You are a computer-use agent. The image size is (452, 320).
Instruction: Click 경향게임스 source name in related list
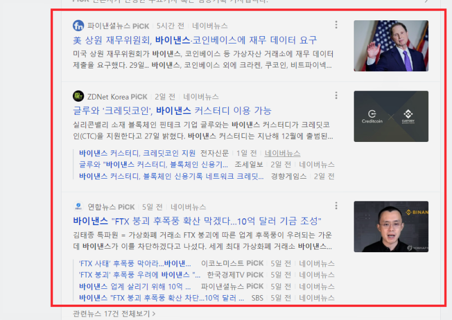[289, 176]
